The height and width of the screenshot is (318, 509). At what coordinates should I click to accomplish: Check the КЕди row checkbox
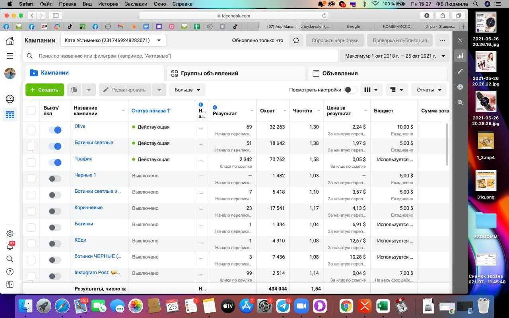pos(31,244)
